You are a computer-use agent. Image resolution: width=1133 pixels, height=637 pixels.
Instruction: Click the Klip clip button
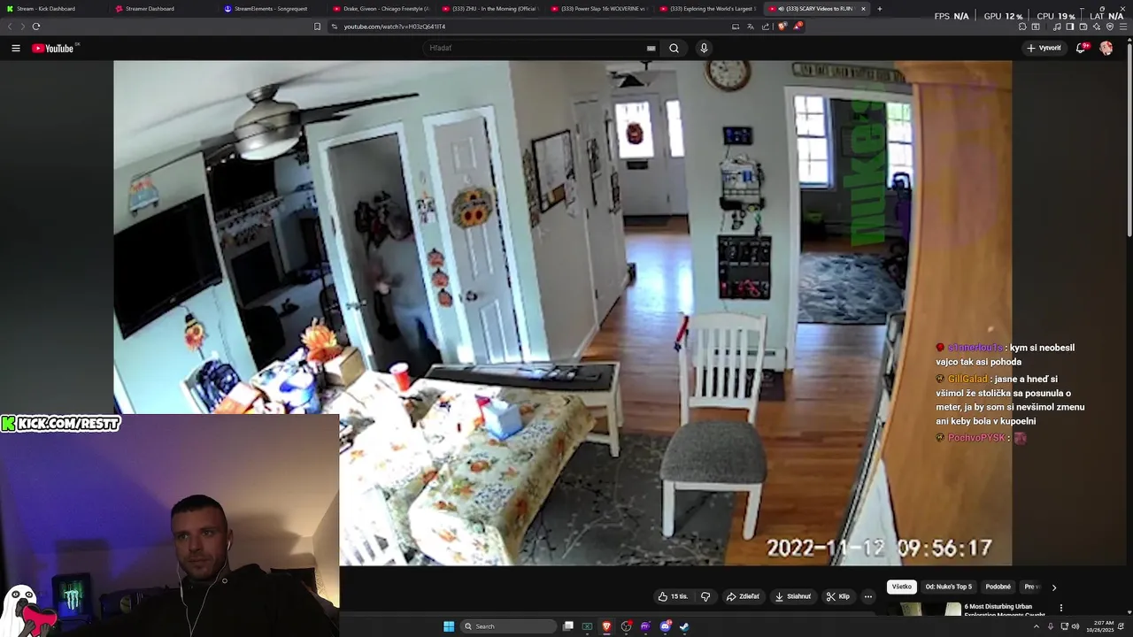837,596
